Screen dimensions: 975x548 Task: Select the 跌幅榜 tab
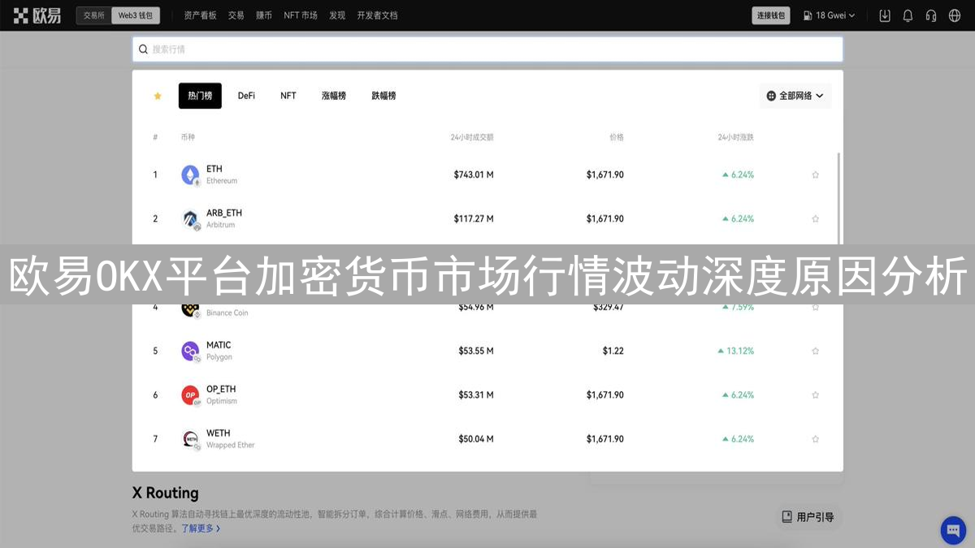[383, 96]
